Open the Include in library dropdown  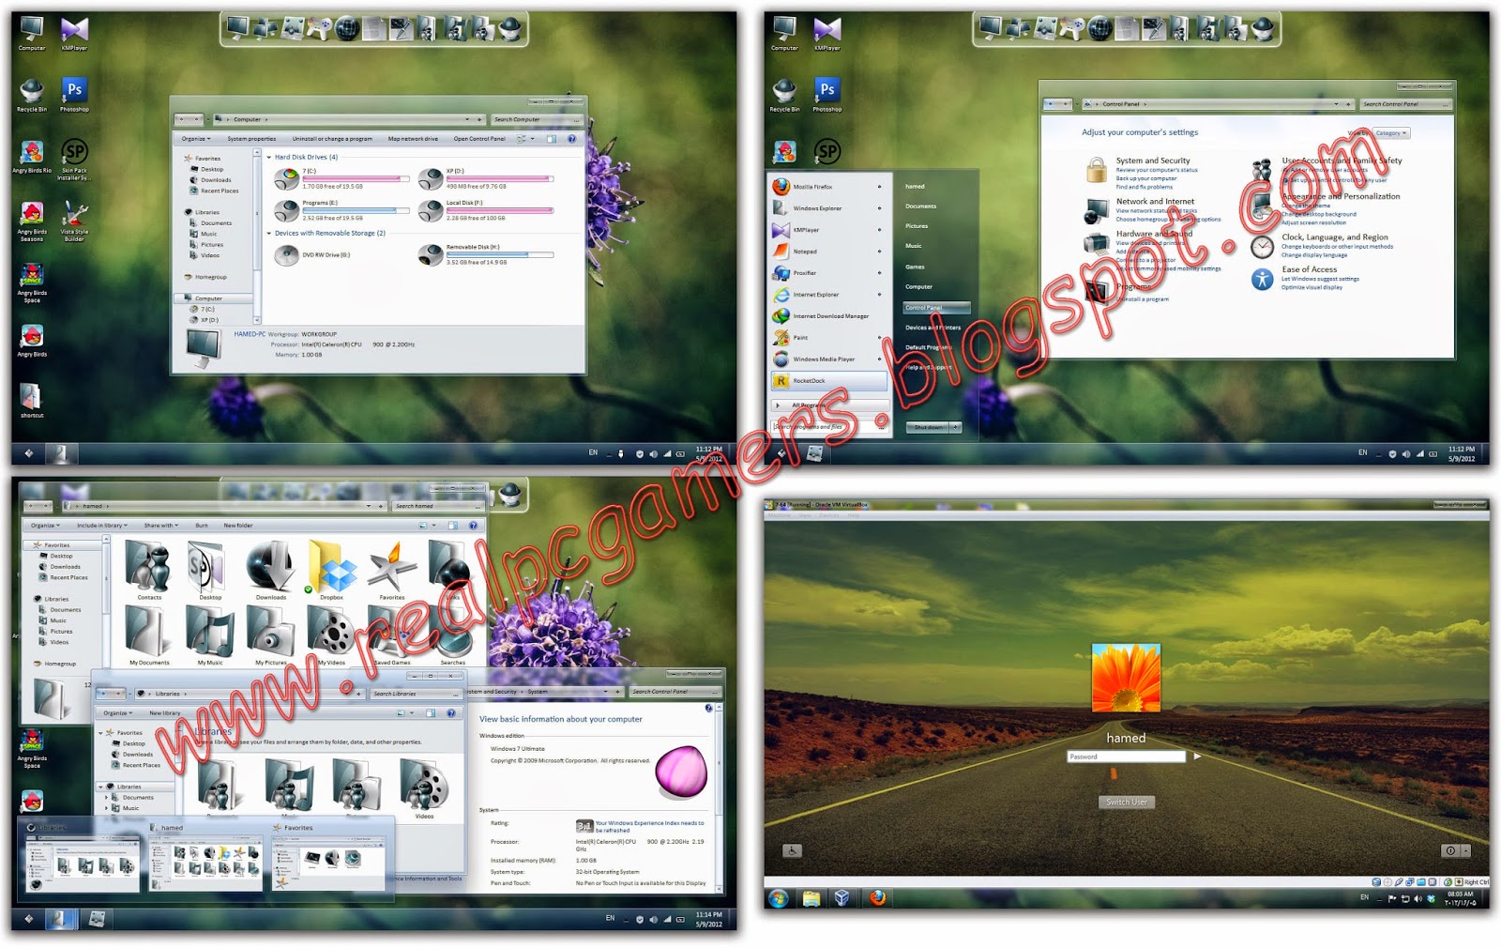[102, 526]
